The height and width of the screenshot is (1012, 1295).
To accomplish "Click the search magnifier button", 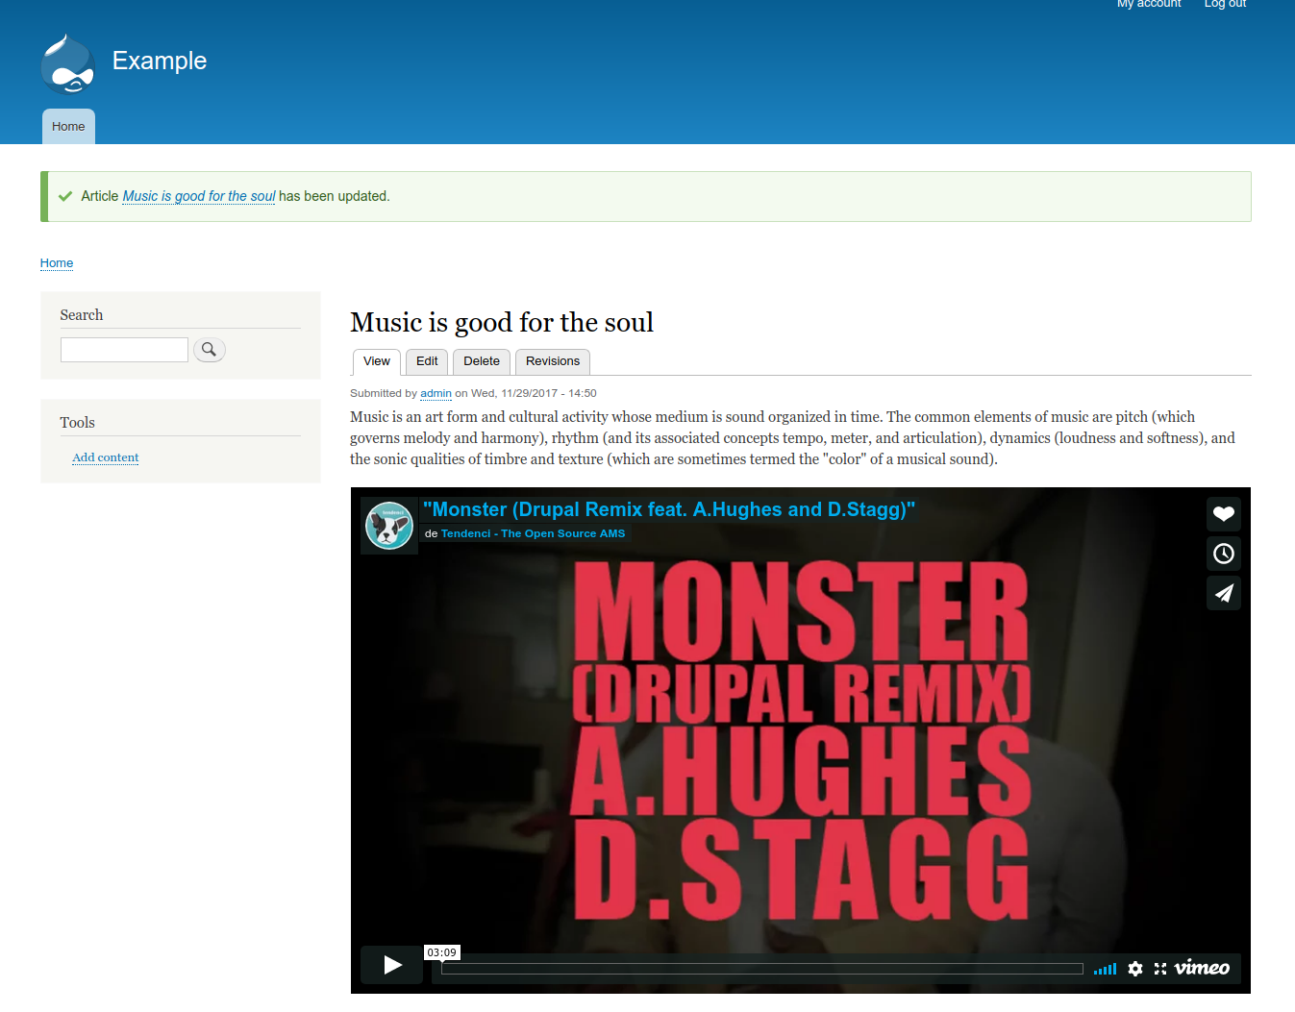I will click(210, 350).
